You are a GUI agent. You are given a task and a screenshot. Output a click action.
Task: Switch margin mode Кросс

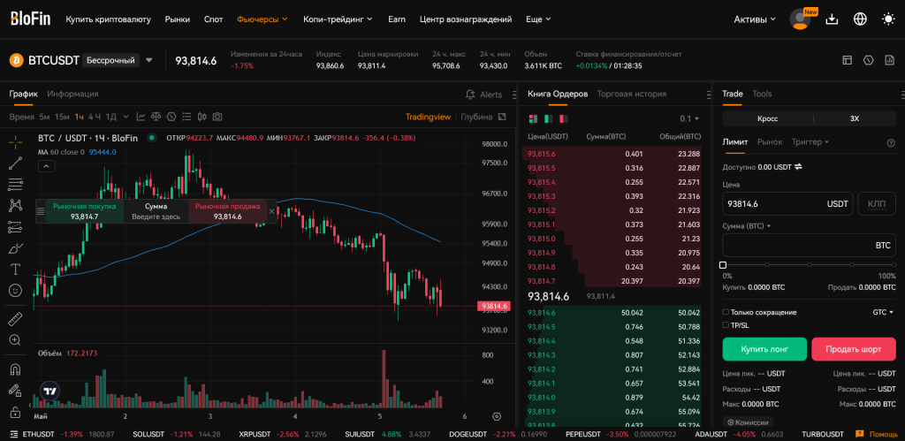768,118
